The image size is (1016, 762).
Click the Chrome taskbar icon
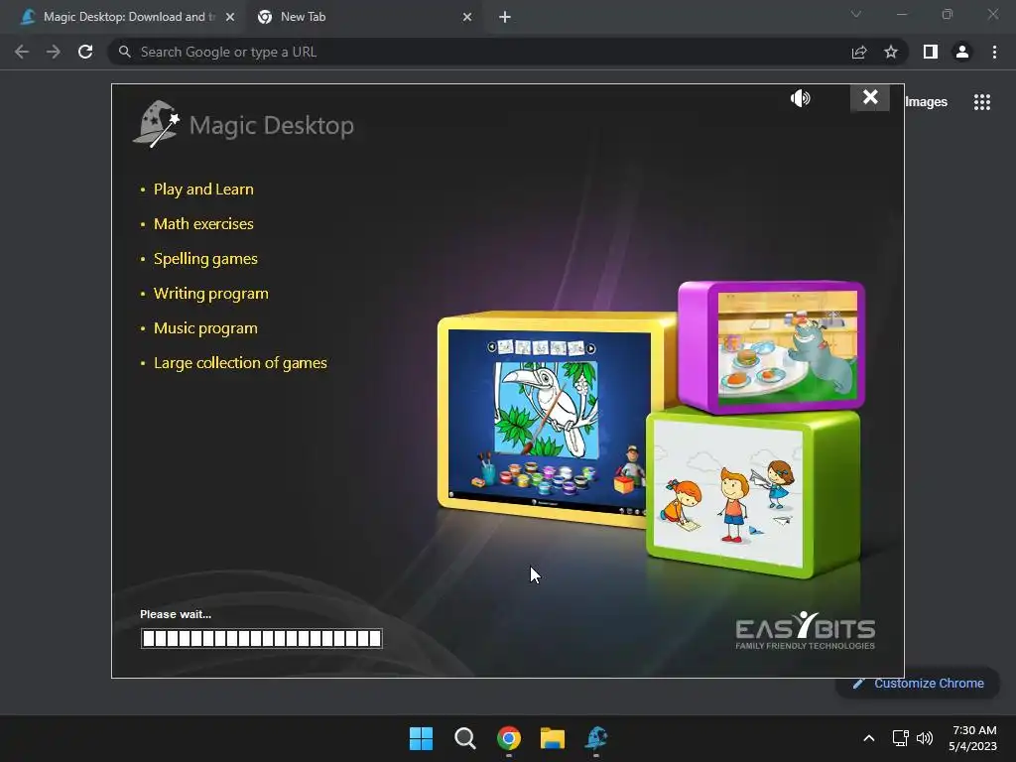click(509, 738)
